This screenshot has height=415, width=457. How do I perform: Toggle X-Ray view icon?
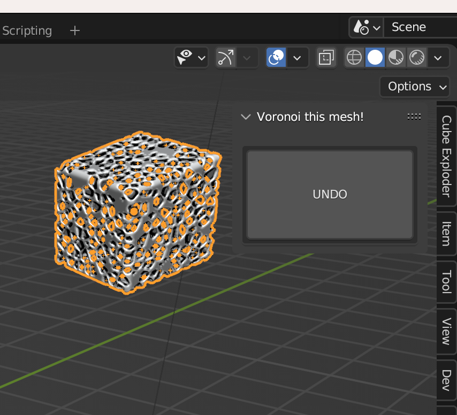coord(326,57)
